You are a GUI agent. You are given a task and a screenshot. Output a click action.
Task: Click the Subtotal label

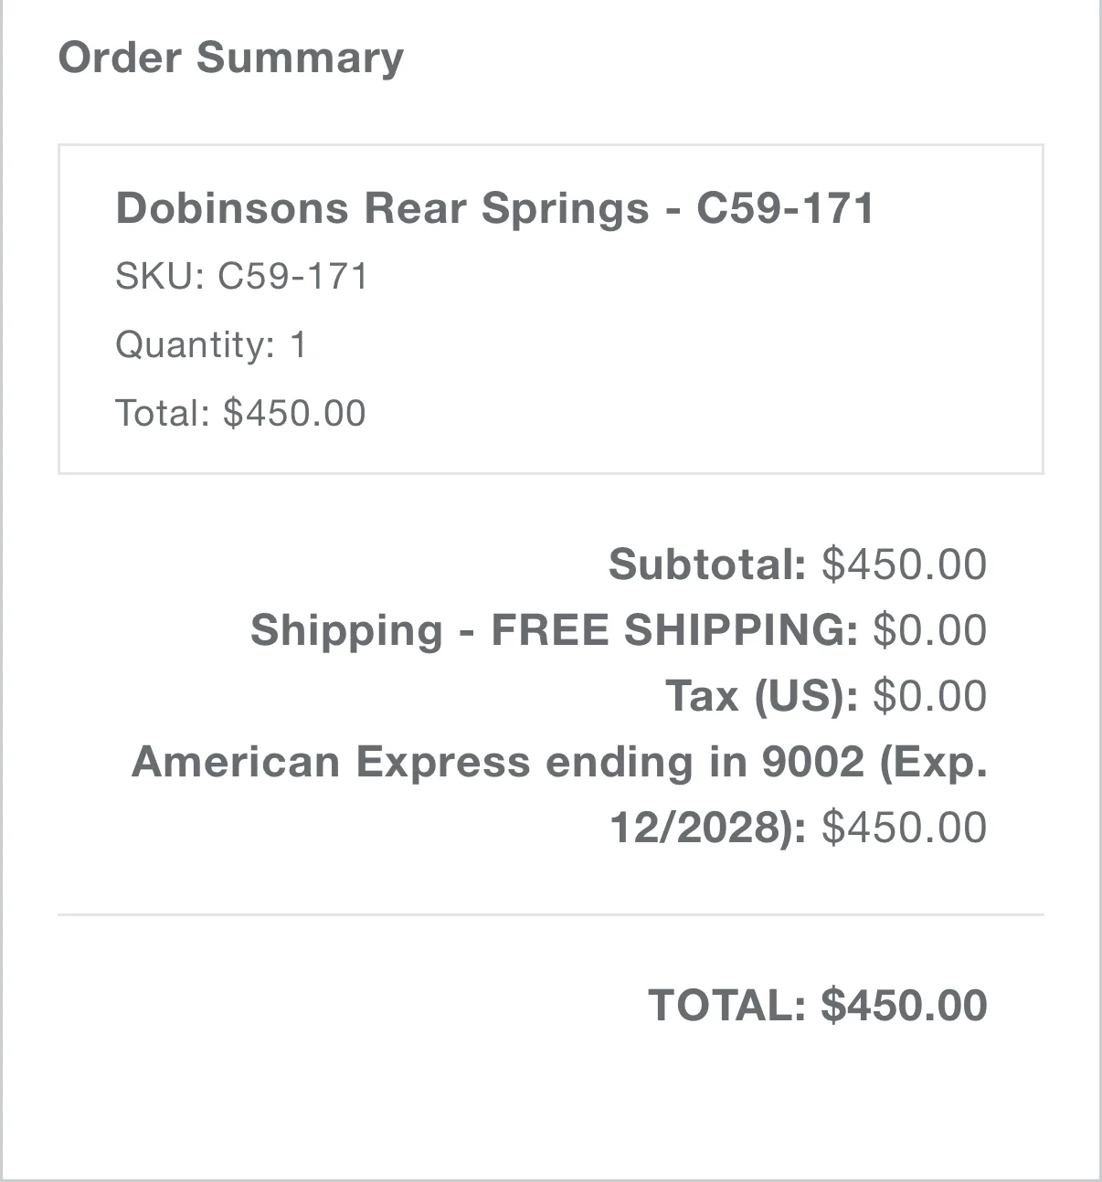click(707, 564)
